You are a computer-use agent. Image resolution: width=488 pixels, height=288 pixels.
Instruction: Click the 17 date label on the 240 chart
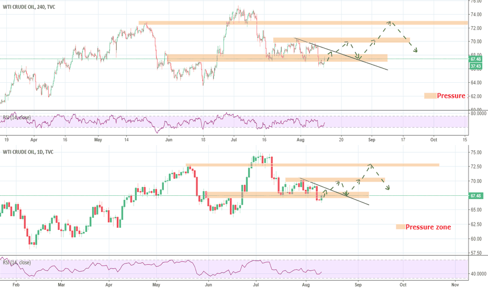pos(403,140)
